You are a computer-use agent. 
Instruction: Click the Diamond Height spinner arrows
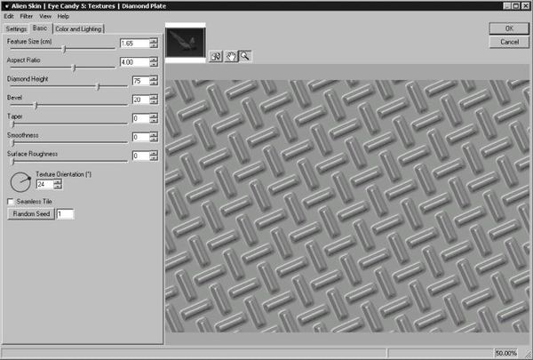tap(154, 81)
